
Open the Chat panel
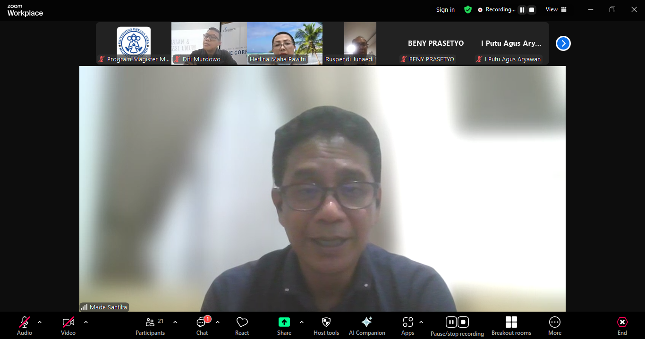click(202, 326)
